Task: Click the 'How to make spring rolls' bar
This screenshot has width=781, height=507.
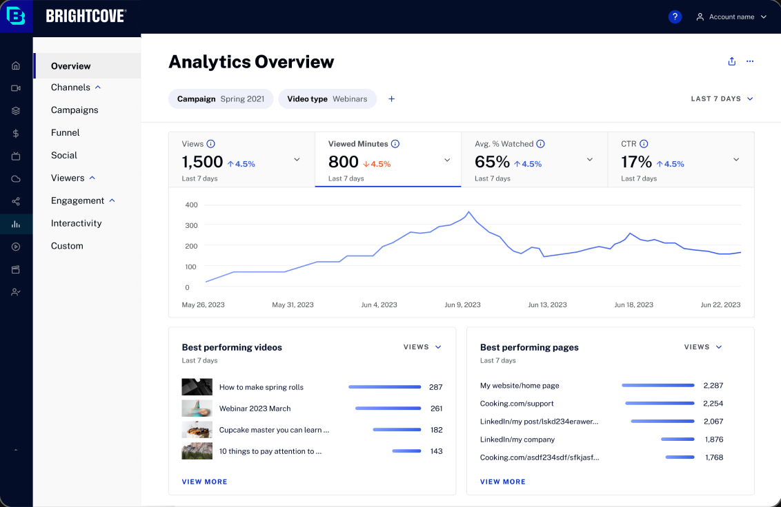Action: click(384, 387)
